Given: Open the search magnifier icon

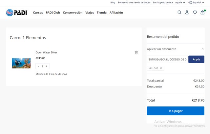Looking at the screenshot, I should point(179,12).
